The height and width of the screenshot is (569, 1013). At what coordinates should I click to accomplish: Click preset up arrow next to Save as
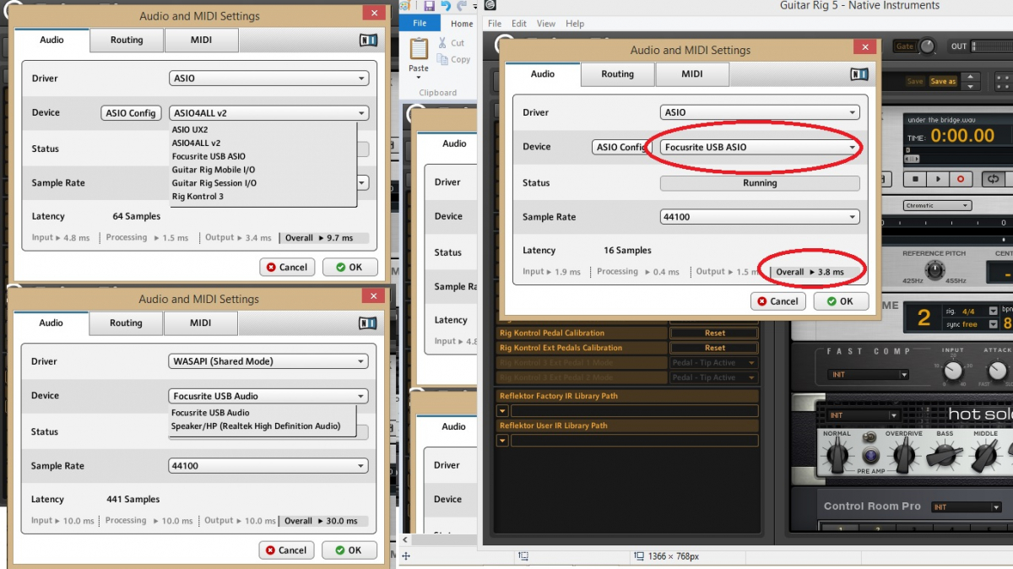[x=970, y=78]
